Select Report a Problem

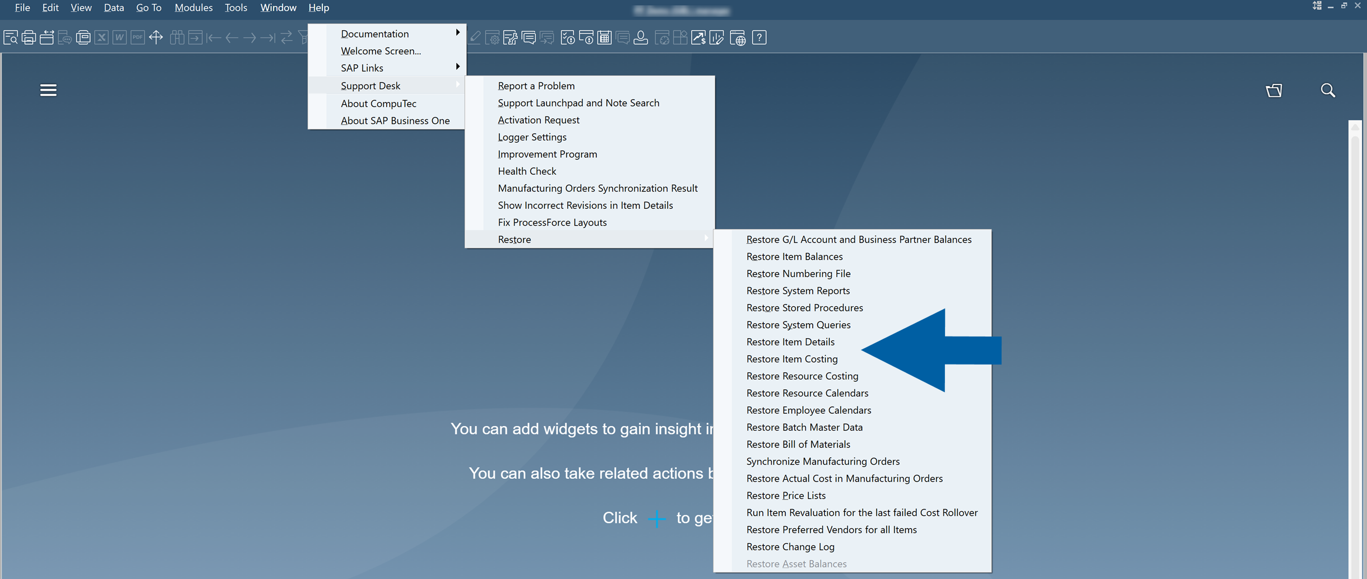(589, 86)
